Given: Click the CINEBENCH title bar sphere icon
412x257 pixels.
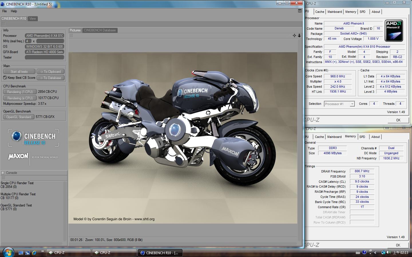Looking at the screenshot, I should (3, 4).
